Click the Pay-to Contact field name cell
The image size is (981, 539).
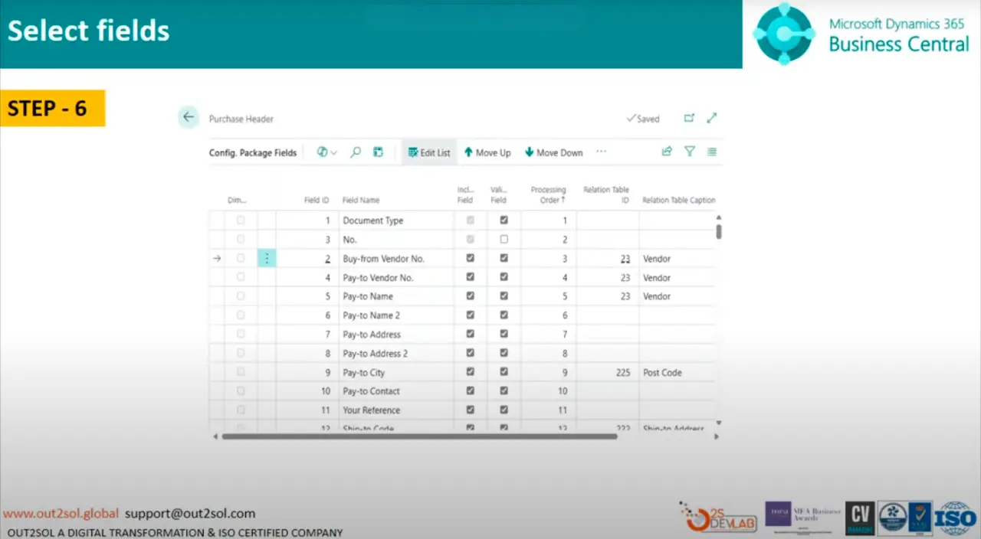pyautogui.click(x=372, y=391)
